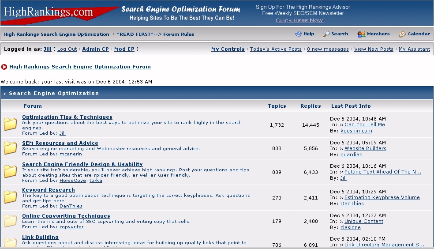Open Members list from navigation bar
The width and height of the screenshot is (434, 249).
click(378, 34)
